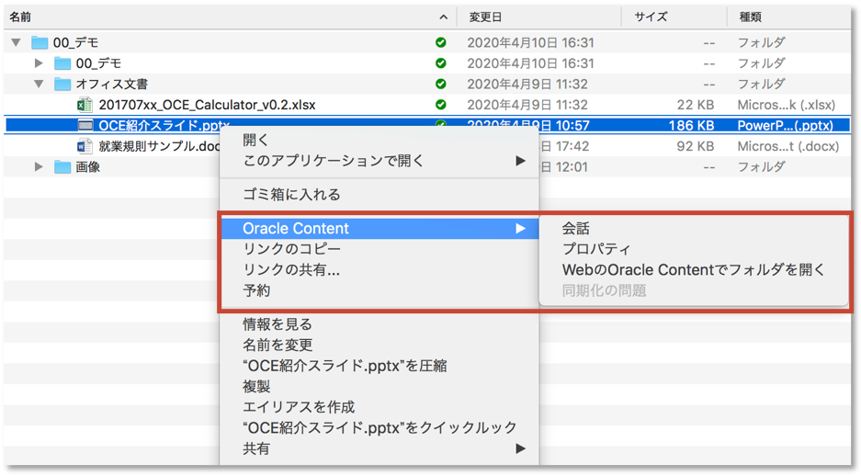Viewport: 861px width, 476px height.
Task: Expand the nested 00_デモ subfolder
Action: click(39, 63)
